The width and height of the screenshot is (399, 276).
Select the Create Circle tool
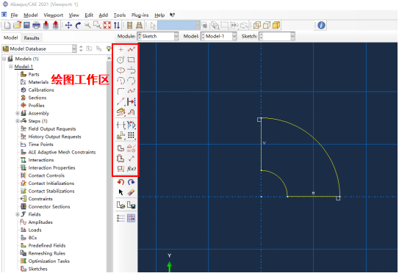click(x=121, y=60)
